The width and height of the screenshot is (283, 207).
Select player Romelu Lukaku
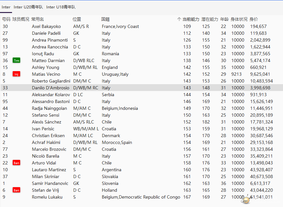coord(47,197)
